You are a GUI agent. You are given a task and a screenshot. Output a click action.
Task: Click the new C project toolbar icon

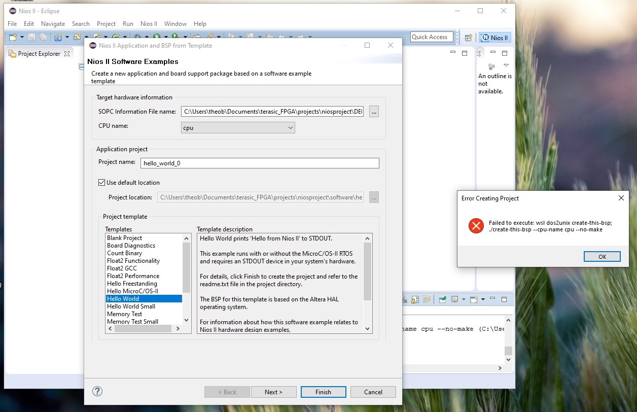(58, 37)
